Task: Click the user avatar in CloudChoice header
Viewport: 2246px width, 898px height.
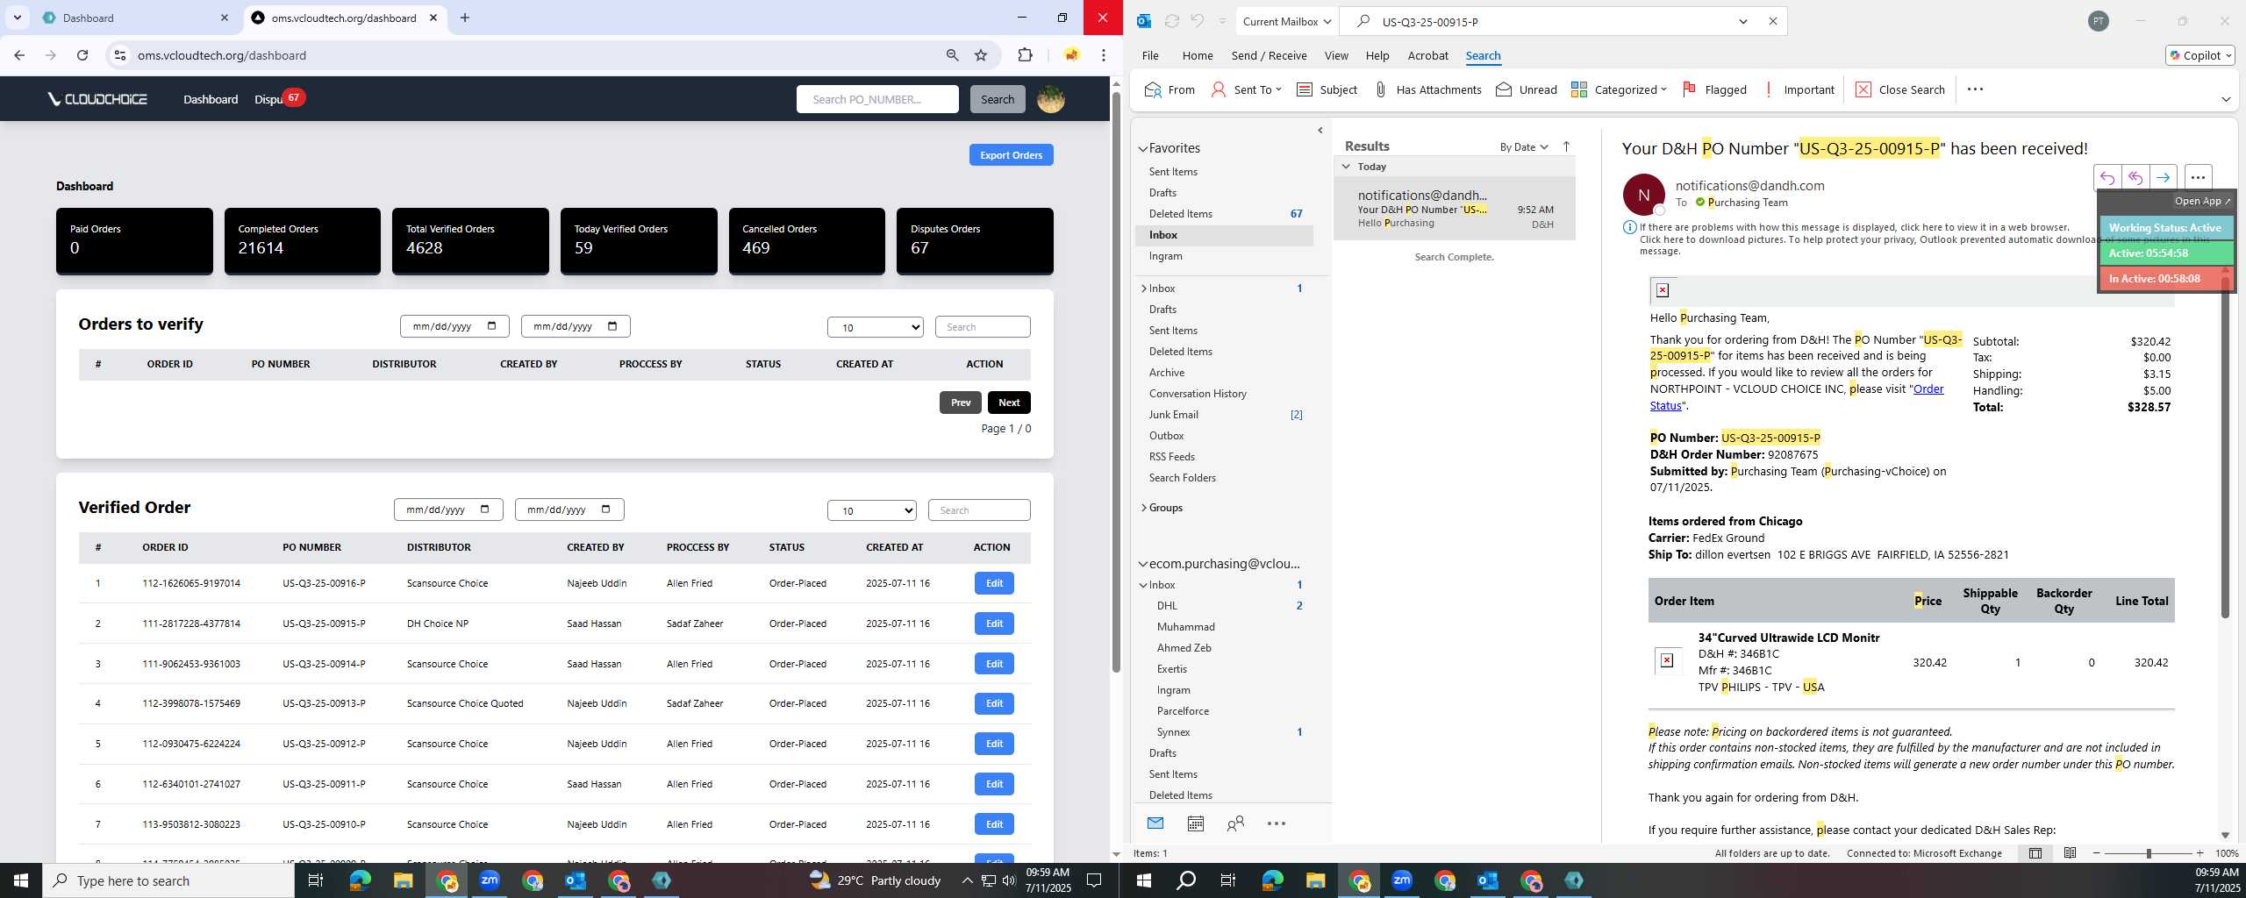Action: point(1051,99)
